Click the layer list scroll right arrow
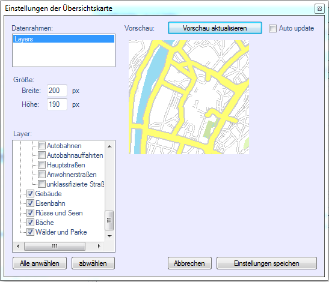 [x=99, y=246]
